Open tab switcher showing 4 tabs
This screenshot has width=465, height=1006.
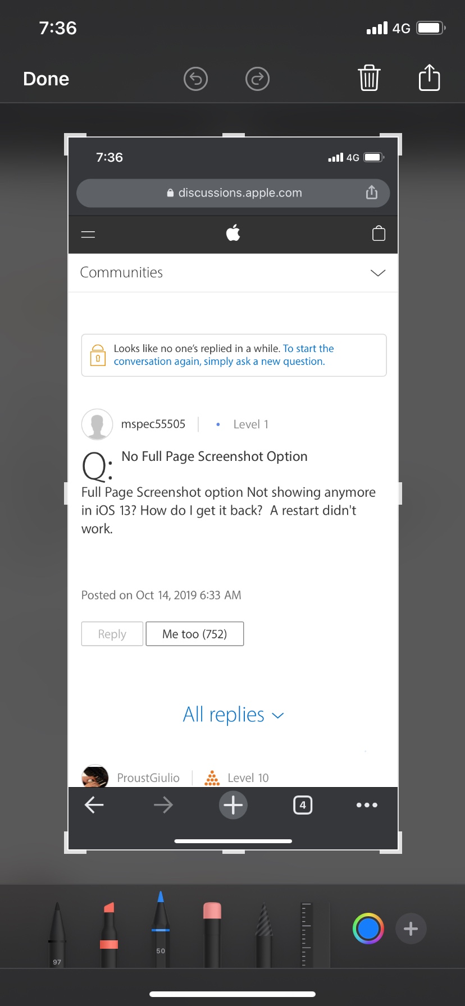303,806
